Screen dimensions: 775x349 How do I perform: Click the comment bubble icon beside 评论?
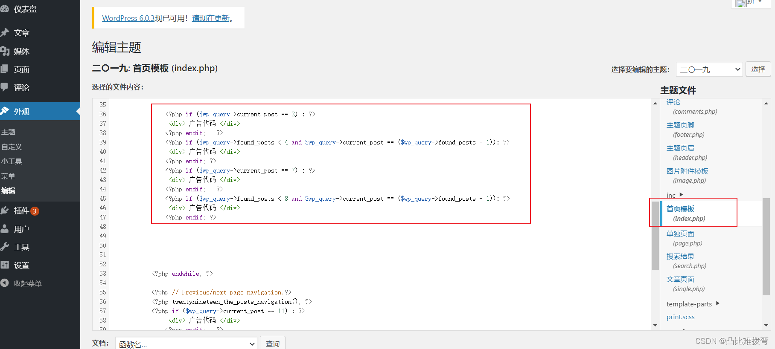point(5,87)
